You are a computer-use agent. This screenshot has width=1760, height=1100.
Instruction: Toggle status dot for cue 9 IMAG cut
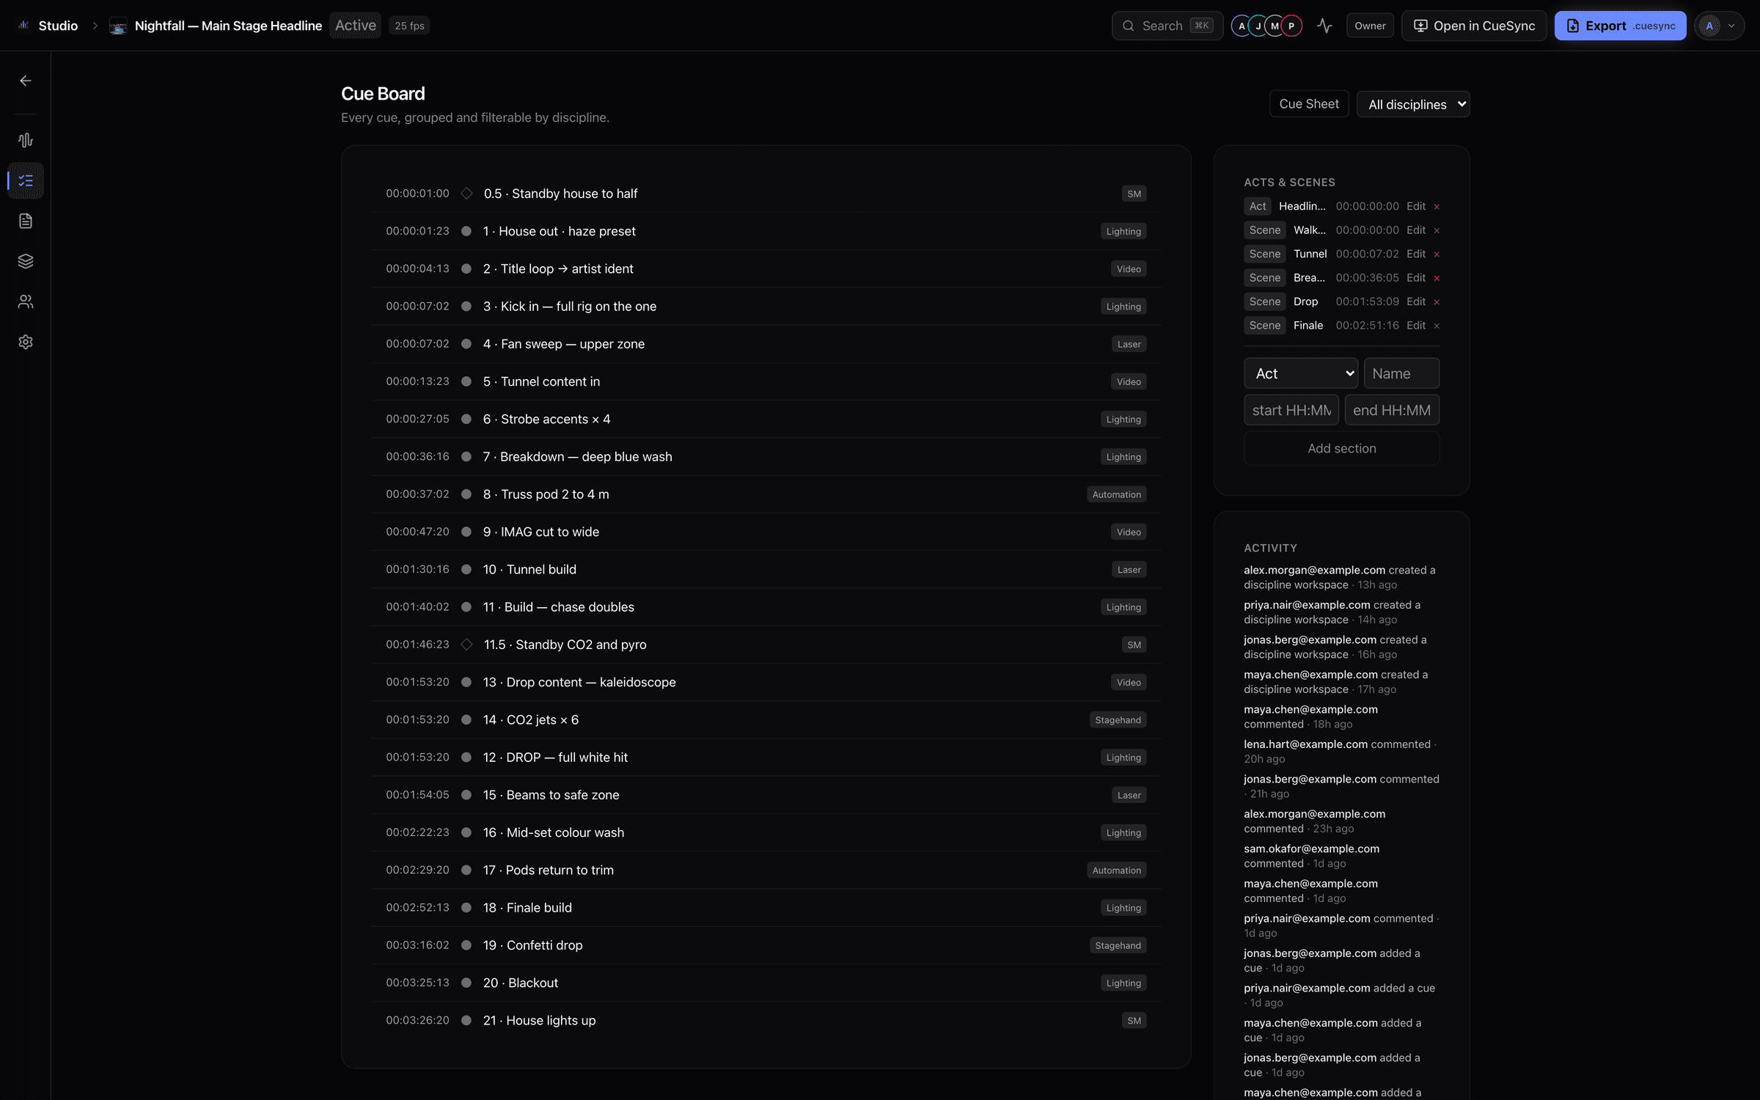[x=466, y=532]
